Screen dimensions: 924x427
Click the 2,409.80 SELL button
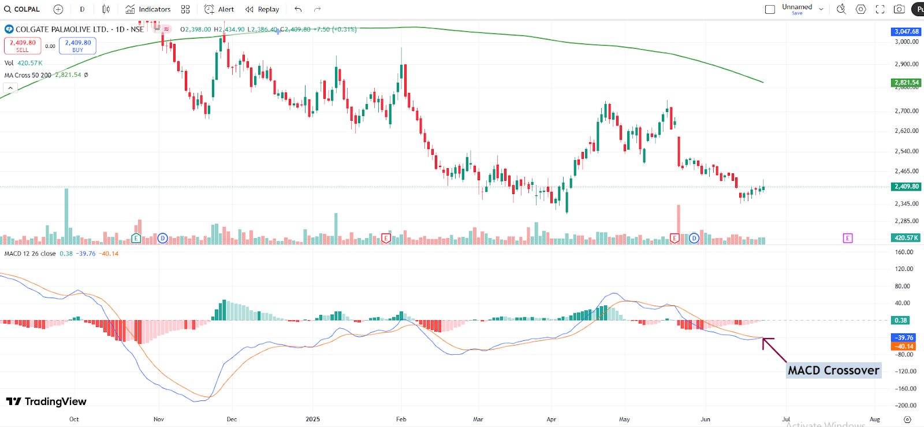click(23, 46)
